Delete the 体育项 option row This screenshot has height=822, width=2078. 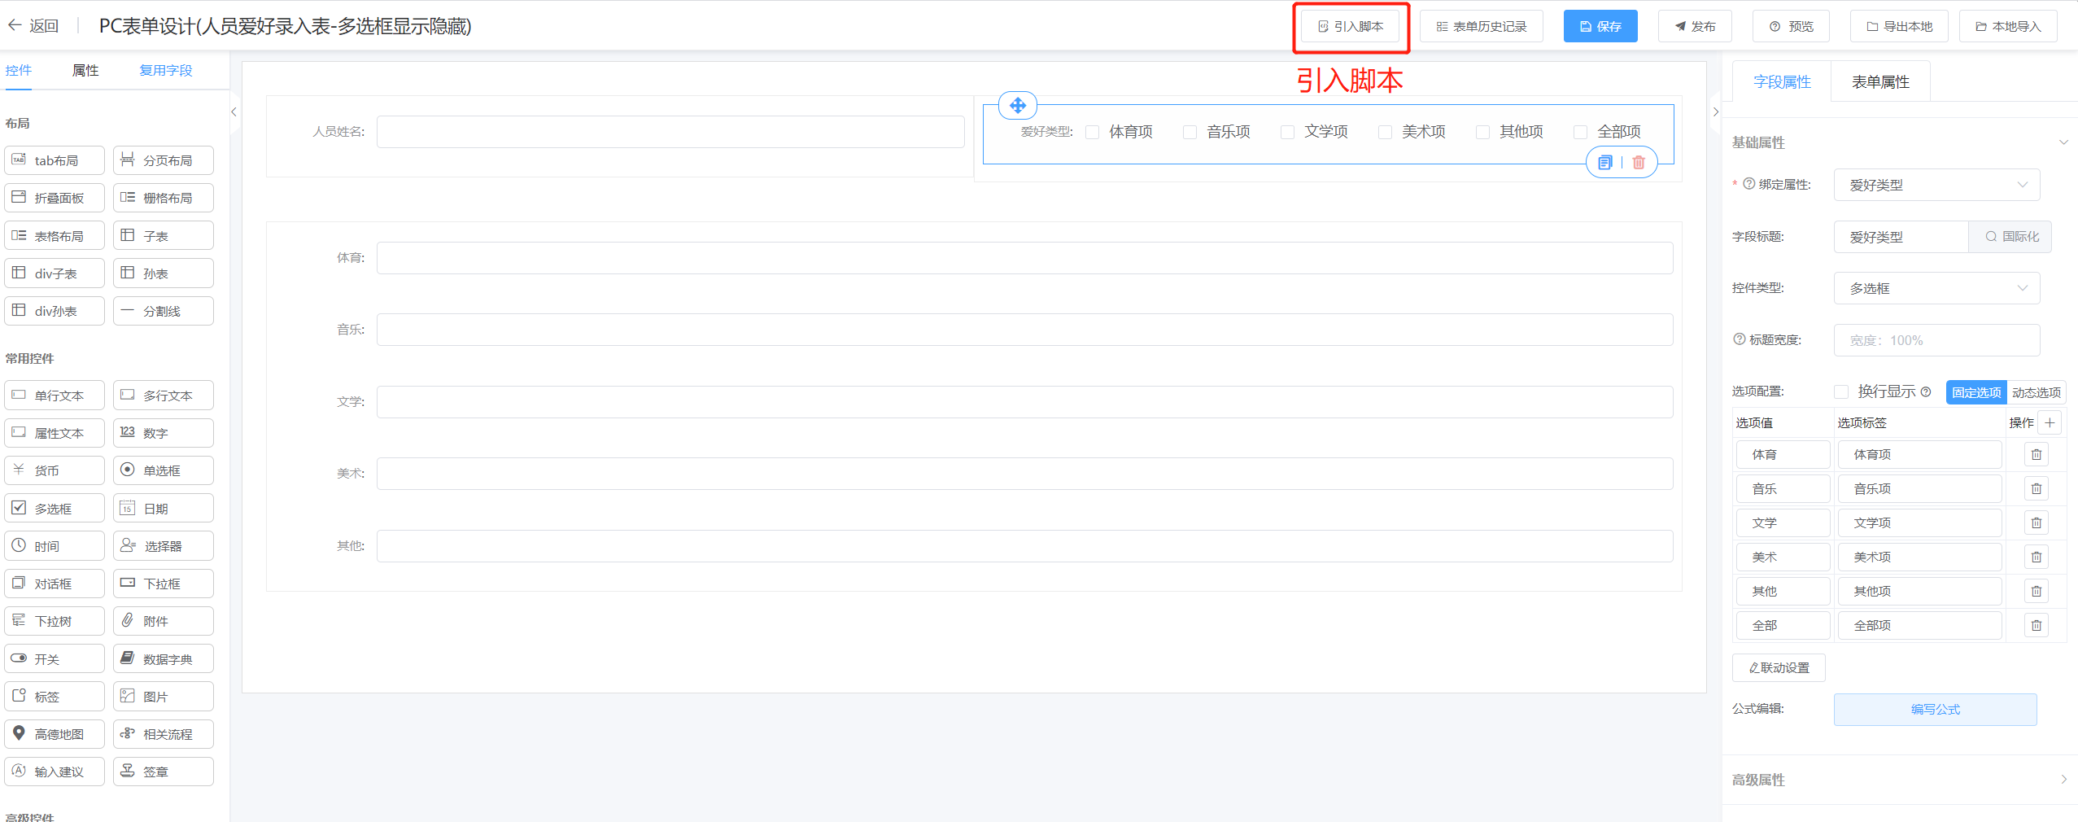[x=2037, y=455]
